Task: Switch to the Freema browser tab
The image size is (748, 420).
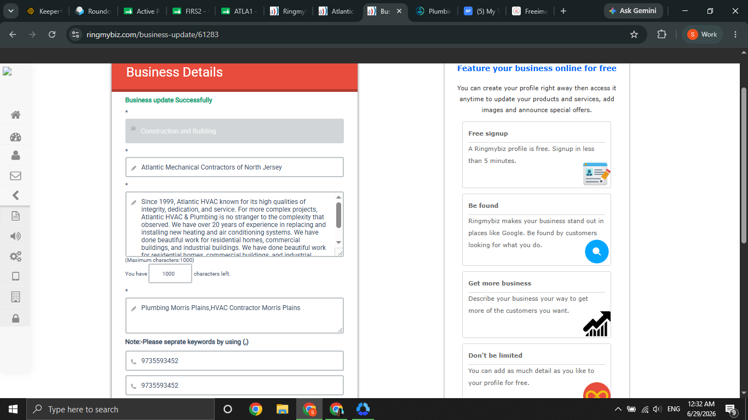Action: [x=530, y=11]
